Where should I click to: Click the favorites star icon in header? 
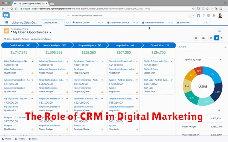click(x=190, y=16)
